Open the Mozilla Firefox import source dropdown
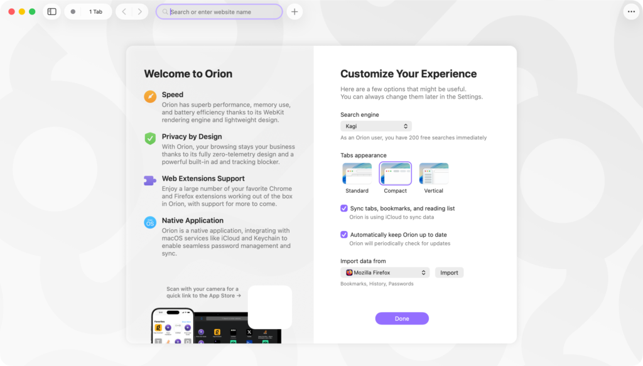 pyautogui.click(x=385, y=272)
